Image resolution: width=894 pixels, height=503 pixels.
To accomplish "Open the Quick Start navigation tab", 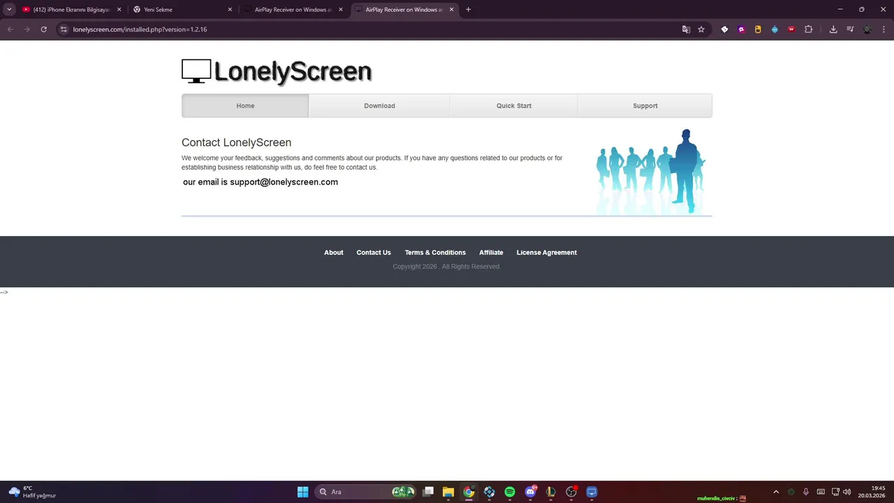I will point(514,105).
